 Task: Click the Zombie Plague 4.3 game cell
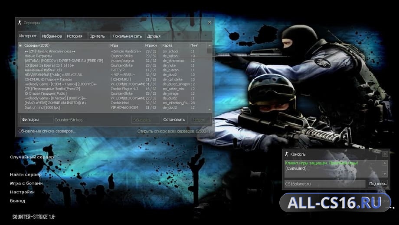pyautogui.click(x=124, y=89)
